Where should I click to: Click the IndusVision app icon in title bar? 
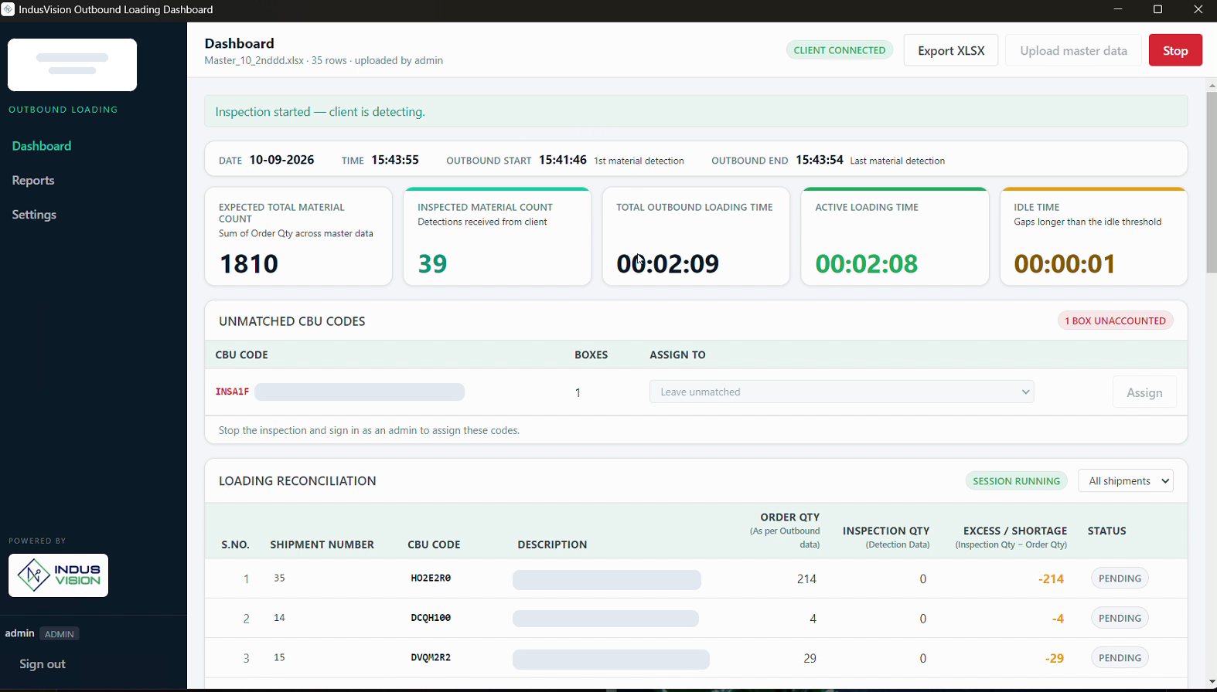[8, 9]
